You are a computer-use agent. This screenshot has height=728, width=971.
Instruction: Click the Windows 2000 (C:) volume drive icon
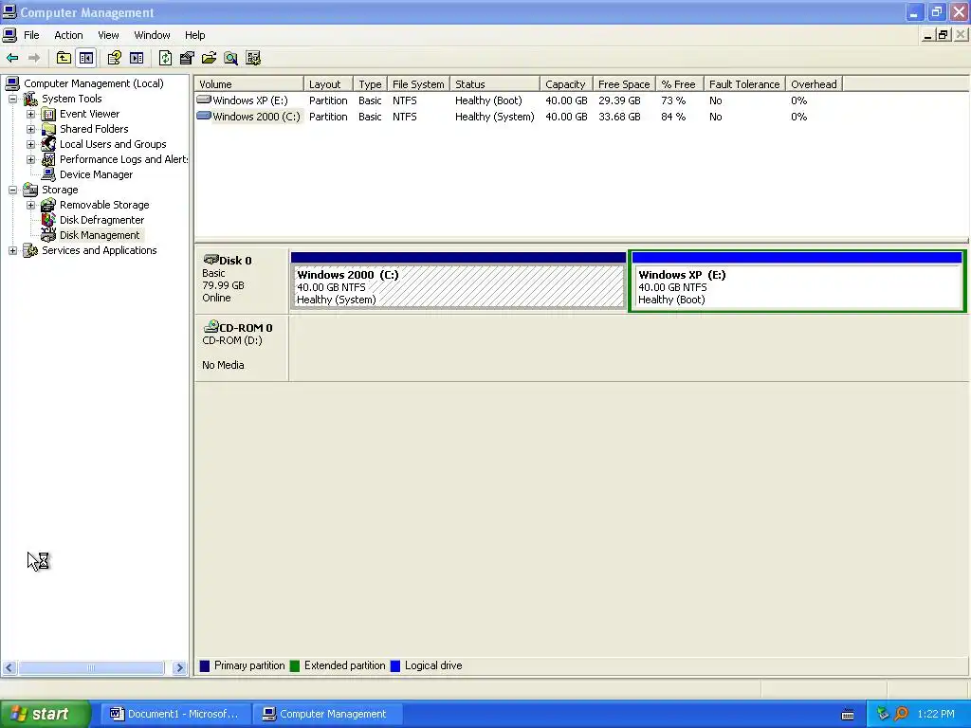tap(204, 116)
